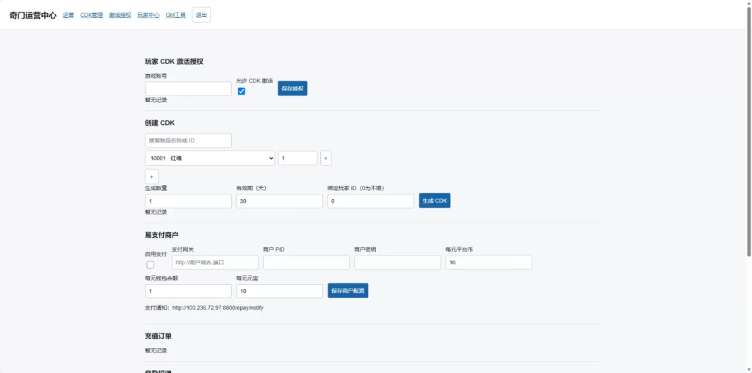Open the CDK管理 navigation link

91,15
